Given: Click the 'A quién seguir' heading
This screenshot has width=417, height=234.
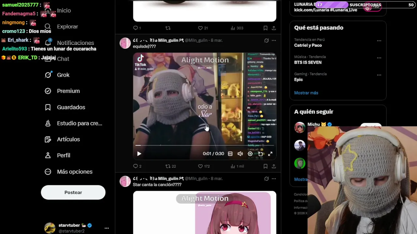Looking at the screenshot, I should tap(314, 111).
